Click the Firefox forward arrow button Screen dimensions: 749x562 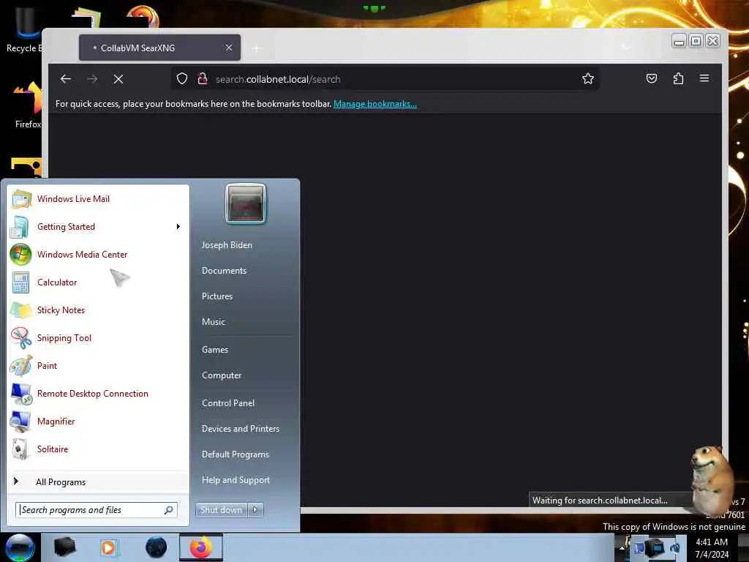pyautogui.click(x=92, y=79)
